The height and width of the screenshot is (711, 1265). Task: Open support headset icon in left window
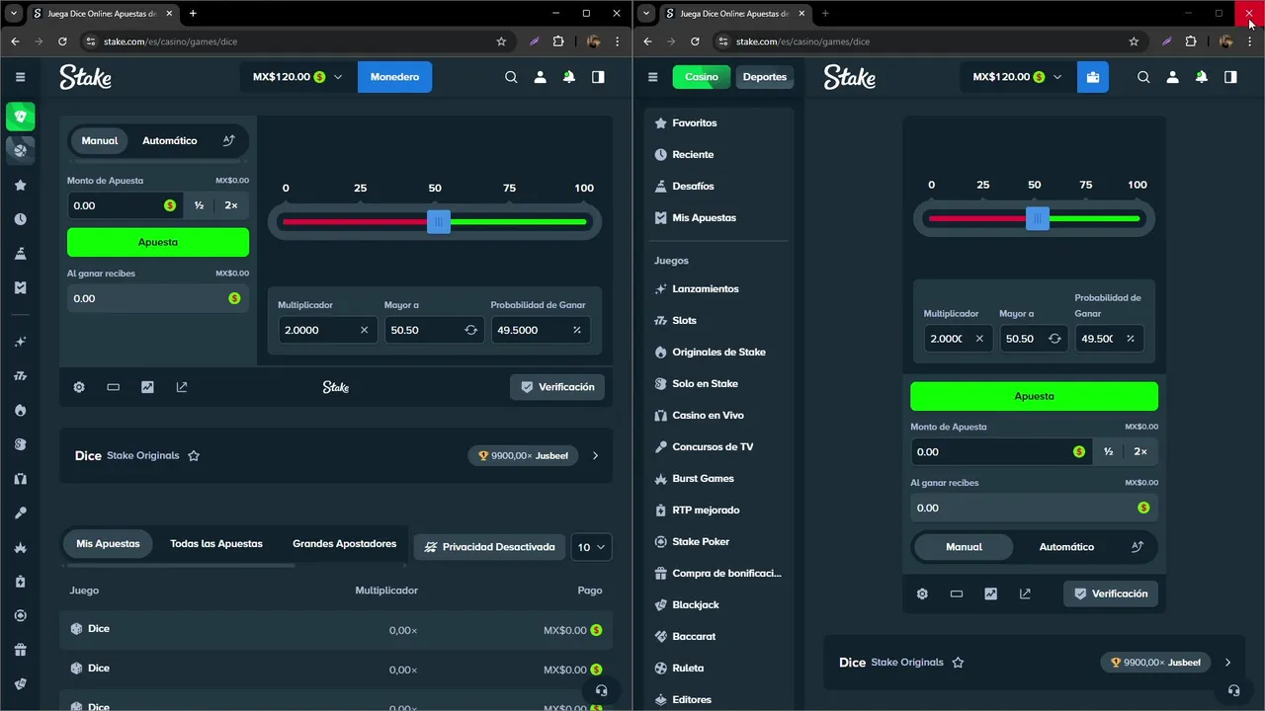[601, 690]
